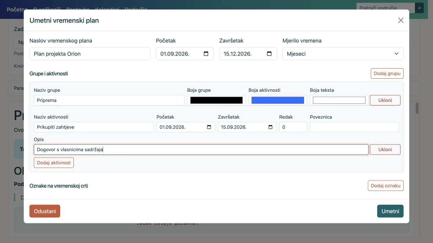Open the black Boja grupe color swatch
Screen dimensions: 433x243
(216, 100)
